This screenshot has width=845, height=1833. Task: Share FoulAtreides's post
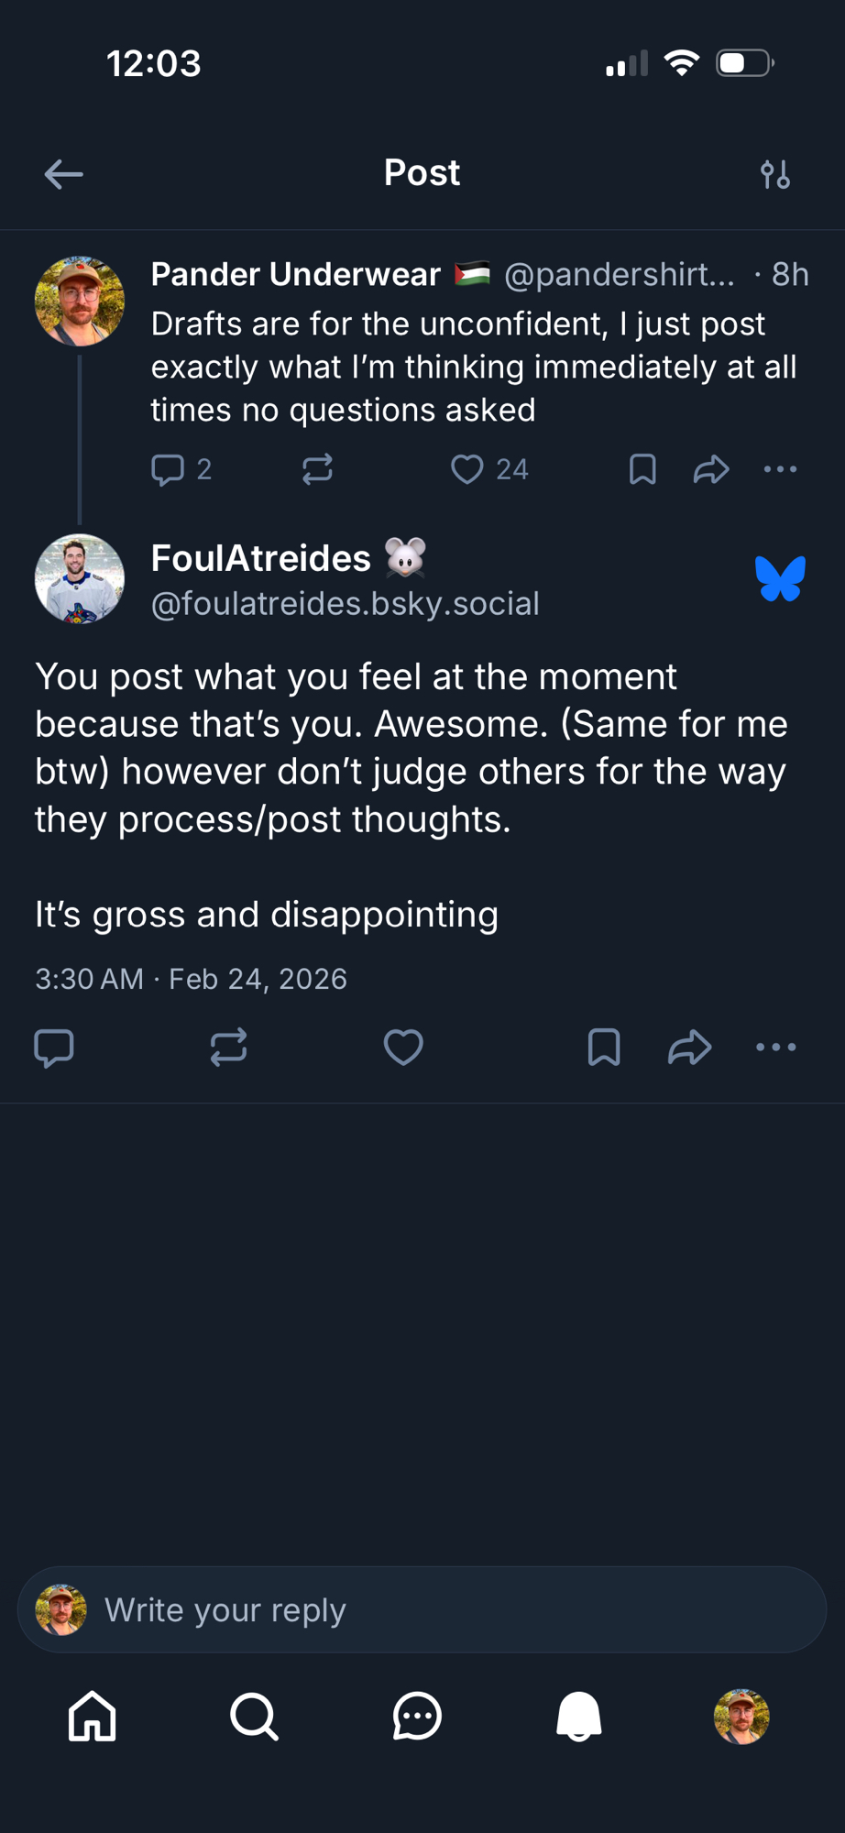click(x=690, y=1048)
